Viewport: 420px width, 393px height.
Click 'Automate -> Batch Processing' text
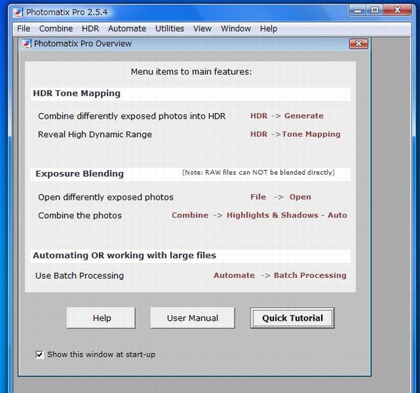[x=280, y=275]
